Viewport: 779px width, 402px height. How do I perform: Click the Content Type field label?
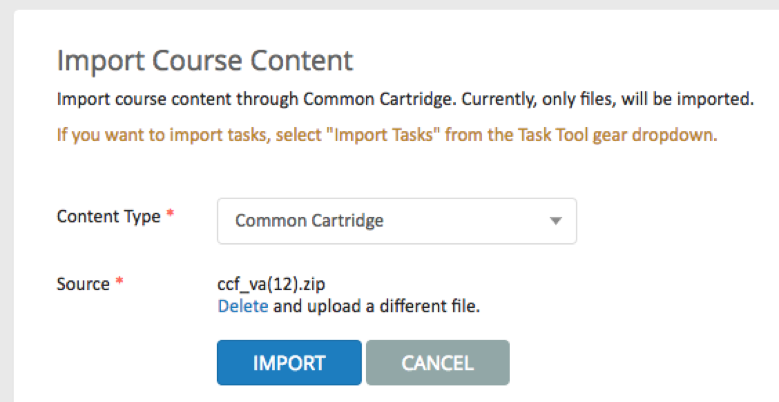(x=108, y=216)
